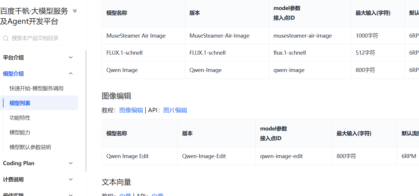Expand the Coding Plan section chevron
This screenshot has width=419, height=196.
(x=71, y=163)
